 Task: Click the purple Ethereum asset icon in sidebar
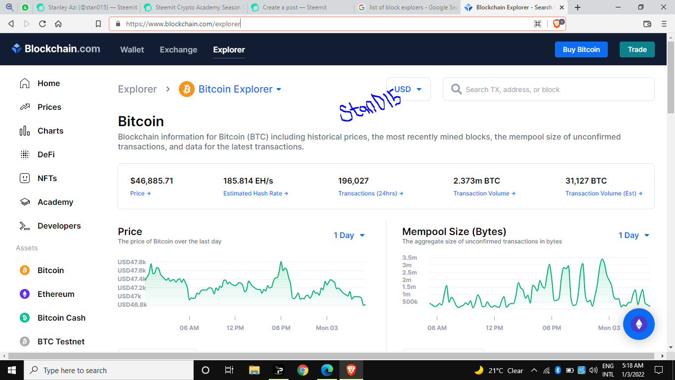pyautogui.click(x=25, y=294)
